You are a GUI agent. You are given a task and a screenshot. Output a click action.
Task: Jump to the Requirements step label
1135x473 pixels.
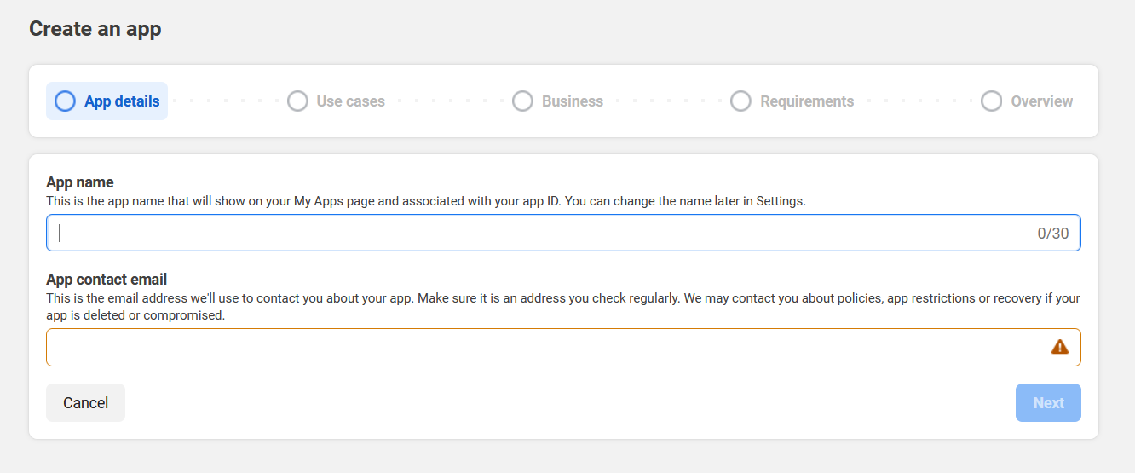click(x=806, y=101)
